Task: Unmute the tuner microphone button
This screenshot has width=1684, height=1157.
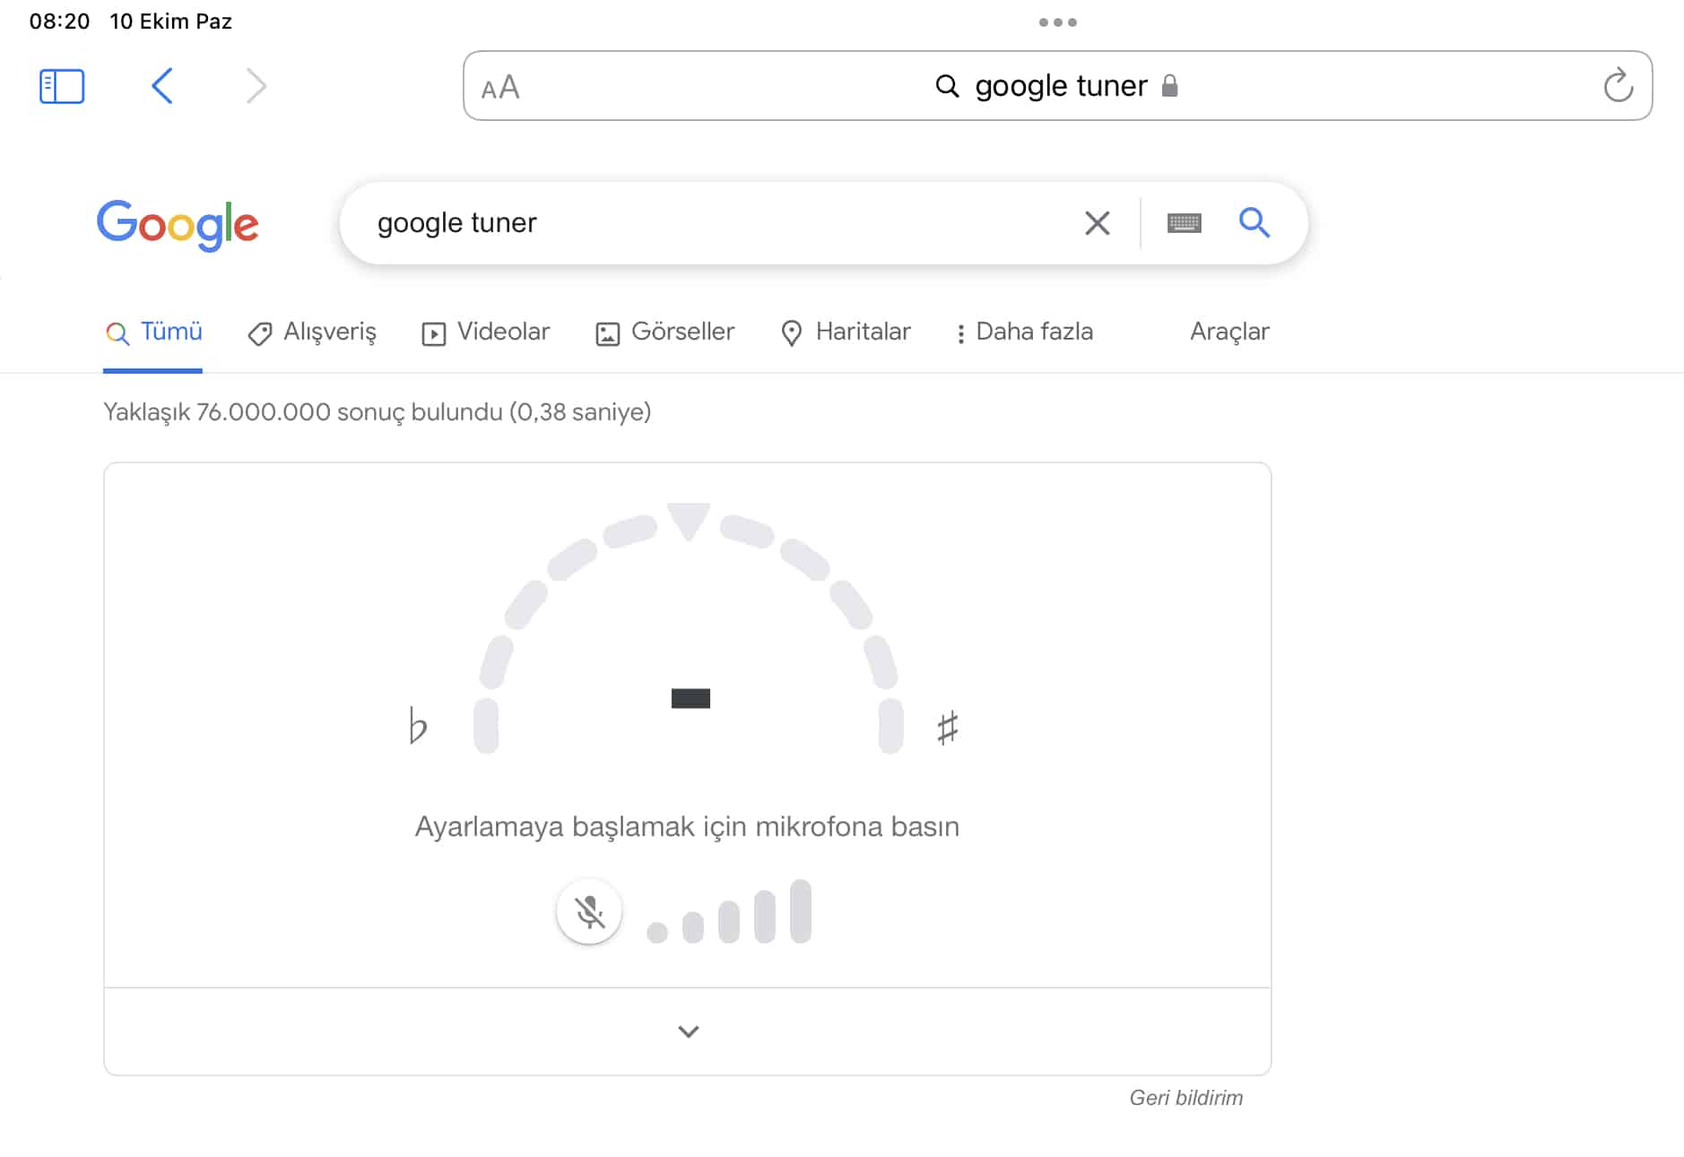Action: tap(589, 911)
